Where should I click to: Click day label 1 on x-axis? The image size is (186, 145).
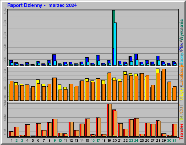[x=12, y=141]
